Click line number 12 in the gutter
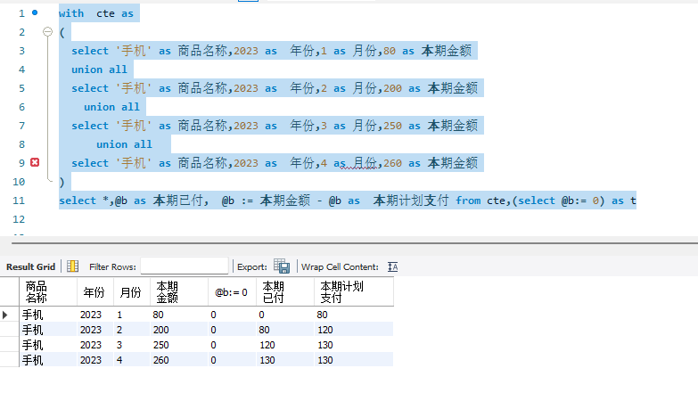This screenshot has height=393, width=698. pyautogui.click(x=19, y=219)
